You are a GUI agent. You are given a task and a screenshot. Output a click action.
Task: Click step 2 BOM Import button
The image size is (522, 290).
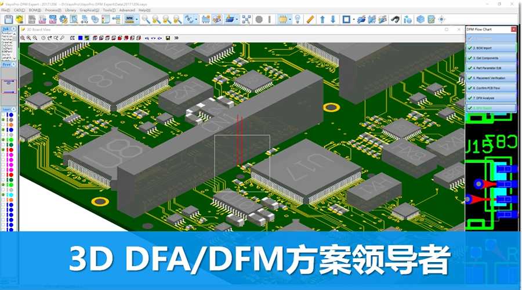point(491,48)
